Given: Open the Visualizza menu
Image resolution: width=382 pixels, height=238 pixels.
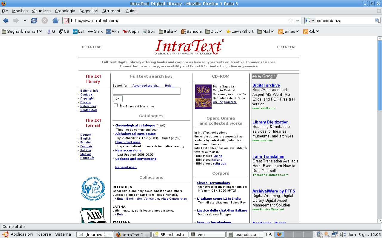Looking at the screenshot, I should [x=41, y=11].
